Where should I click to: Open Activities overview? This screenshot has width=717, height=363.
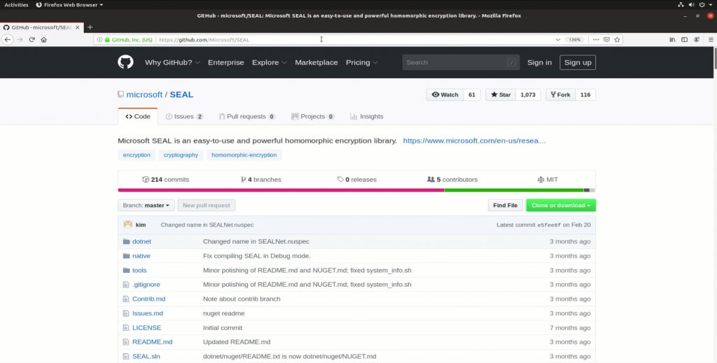[x=17, y=5]
